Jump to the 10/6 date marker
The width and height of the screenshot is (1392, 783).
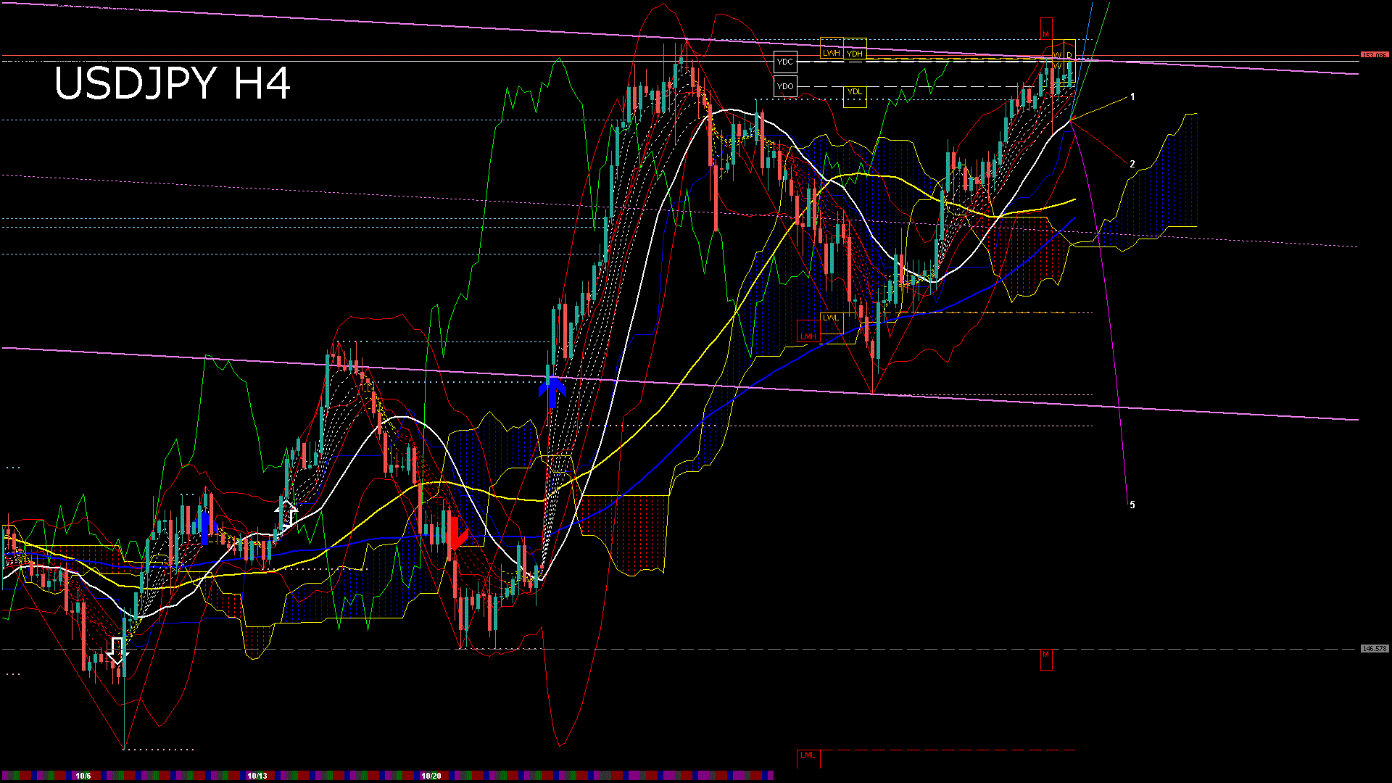[x=83, y=776]
